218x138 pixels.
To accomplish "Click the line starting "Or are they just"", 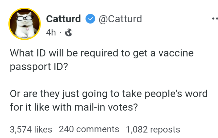I will pyautogui.click(x=109, y=94).
